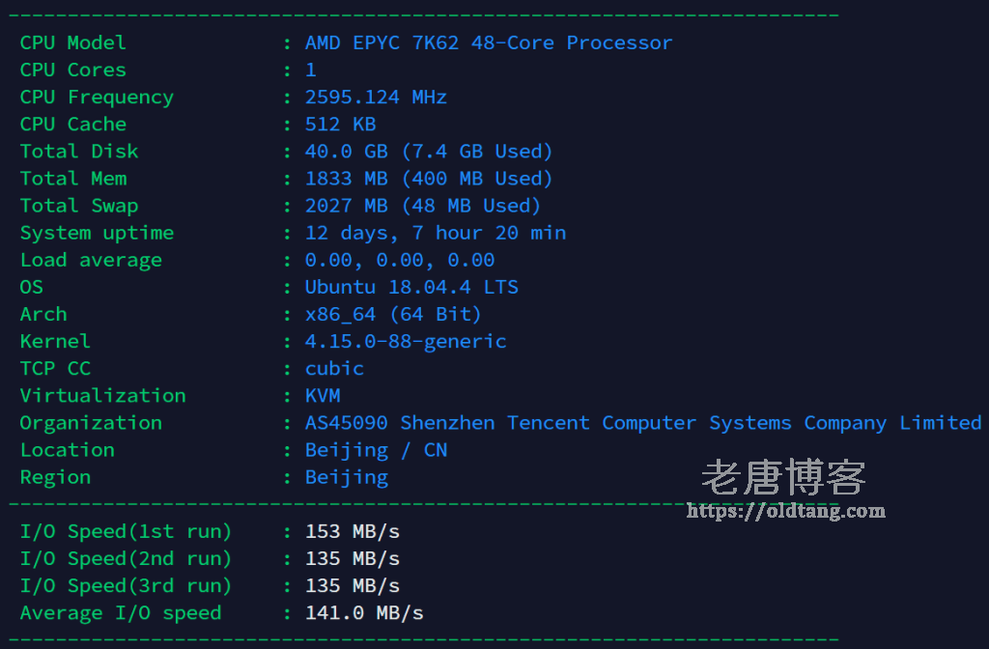Click the 老唐博客 watermark logo text
989x649 pixels.
(x=783, y=477)
